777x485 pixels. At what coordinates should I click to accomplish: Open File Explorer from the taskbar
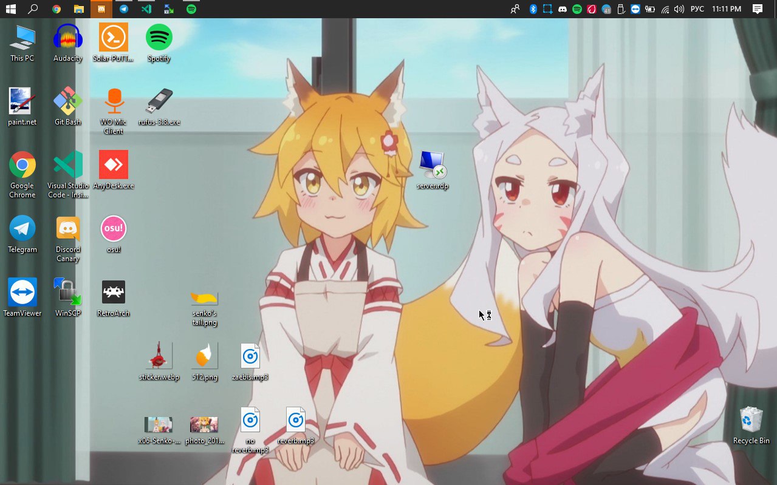[78, 9]
